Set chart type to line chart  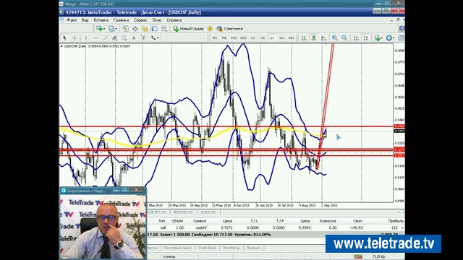(x=323, y=38)
